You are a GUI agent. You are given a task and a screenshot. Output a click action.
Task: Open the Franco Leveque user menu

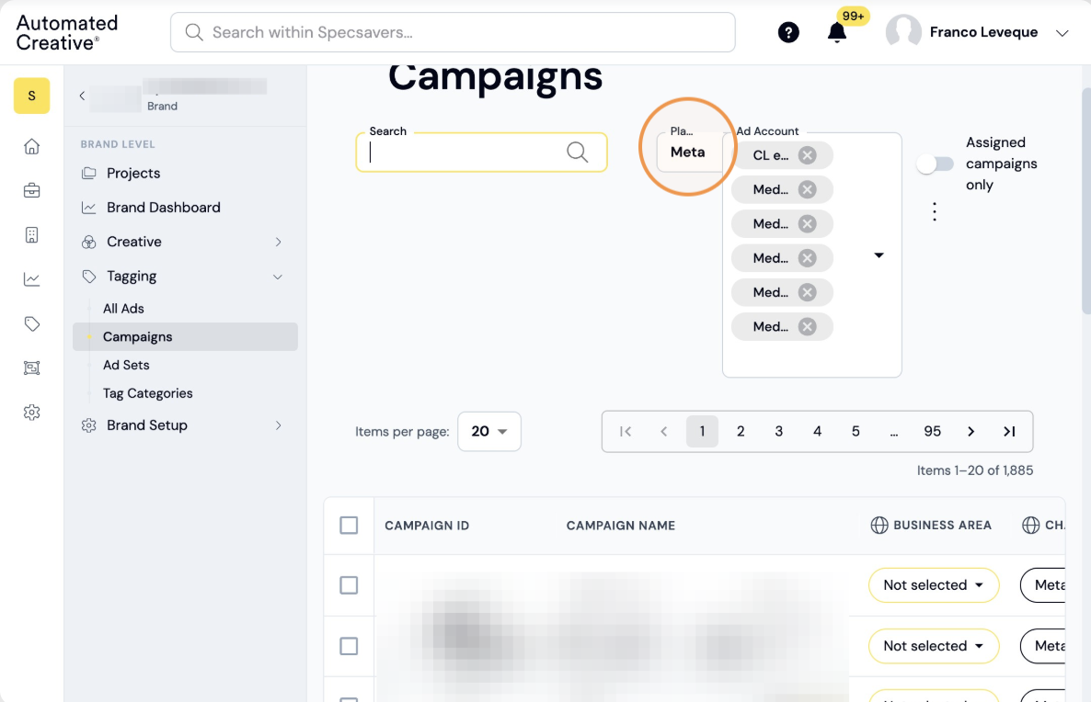point(977,33)
